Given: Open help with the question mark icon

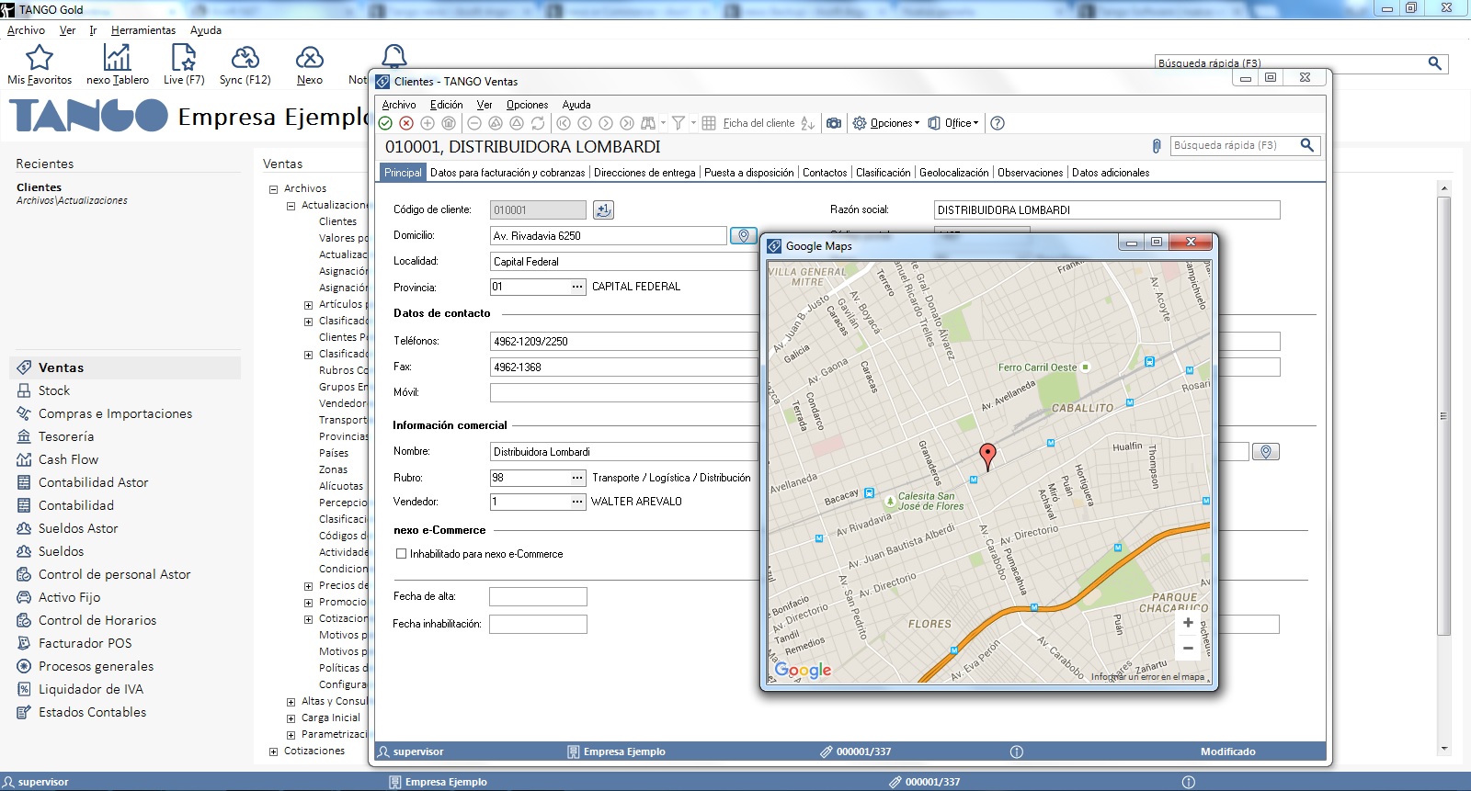Looking at the screenshot, I should tap(998, 123).
